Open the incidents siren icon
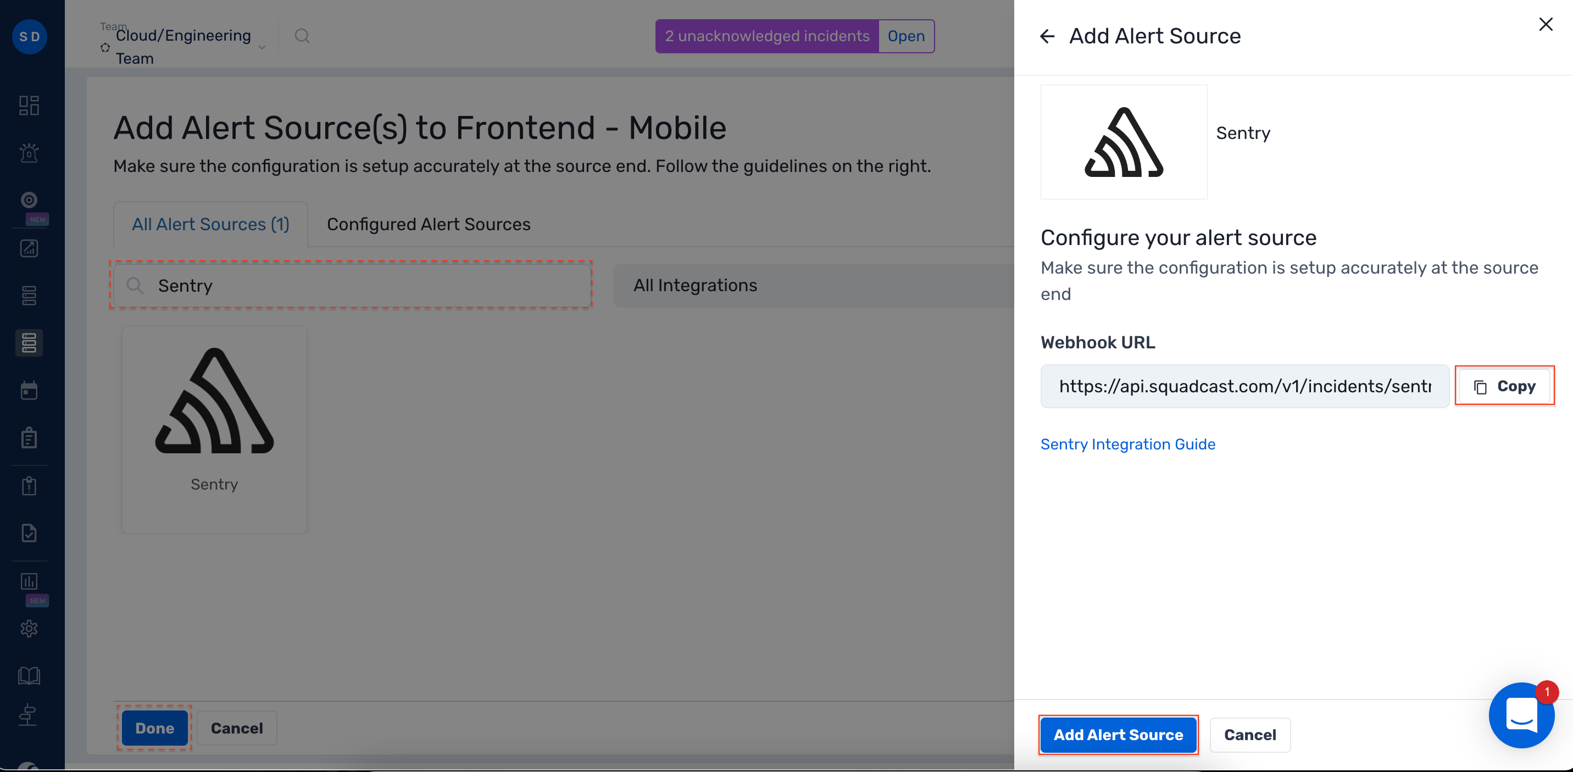Image resolution: width=1573 pixels, height=772 pixels. tap(29, 153)
